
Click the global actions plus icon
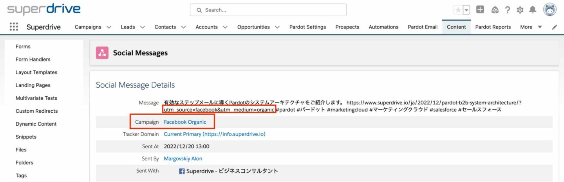point(480,10)
